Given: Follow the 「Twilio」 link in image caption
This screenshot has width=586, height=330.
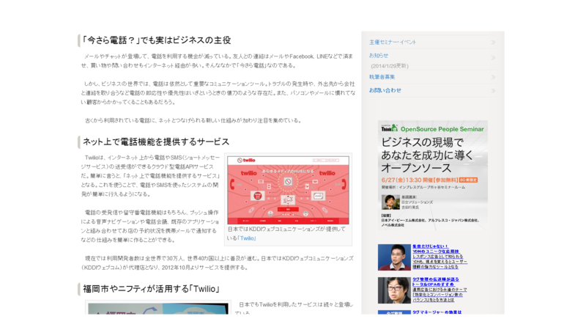Looking at the screenshot, I should [x=247, y=238].
